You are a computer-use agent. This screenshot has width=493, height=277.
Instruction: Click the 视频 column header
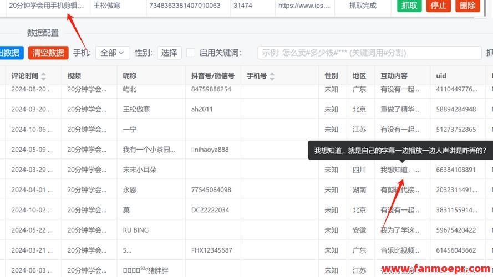[74, 76]
